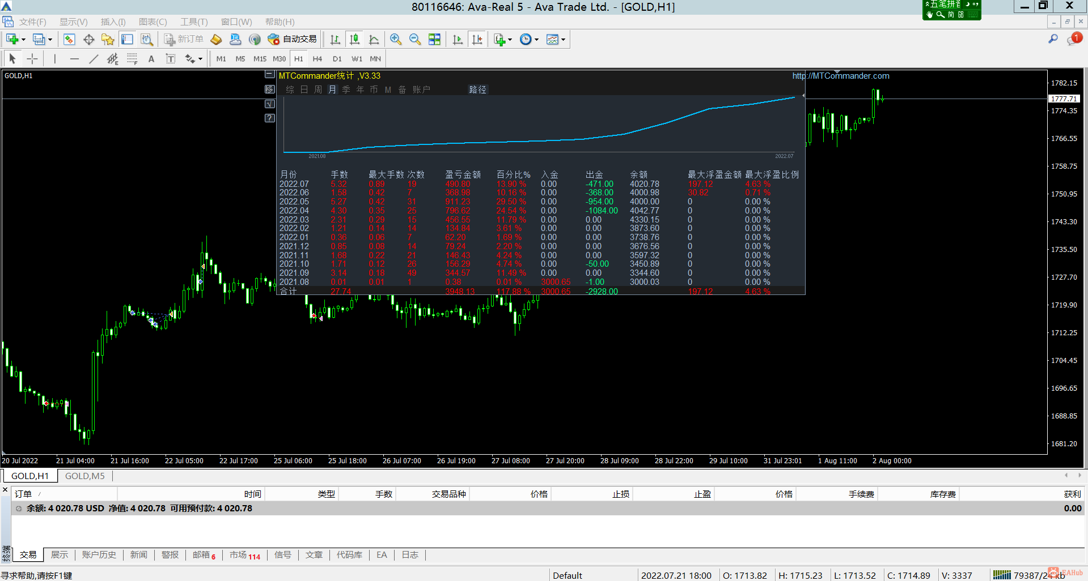
Task: Open the MTCommander.com link
Action: click(840, 76)
